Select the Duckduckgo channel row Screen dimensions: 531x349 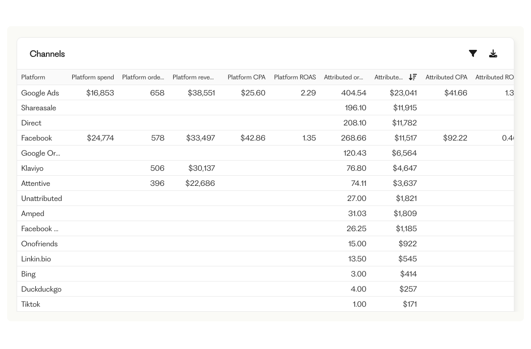coord(41,289)
